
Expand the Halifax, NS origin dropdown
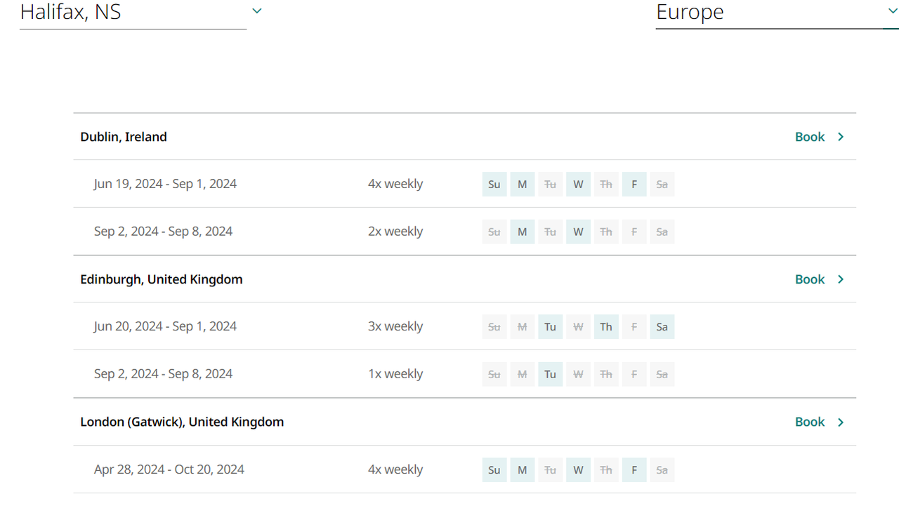pos(256,11)
